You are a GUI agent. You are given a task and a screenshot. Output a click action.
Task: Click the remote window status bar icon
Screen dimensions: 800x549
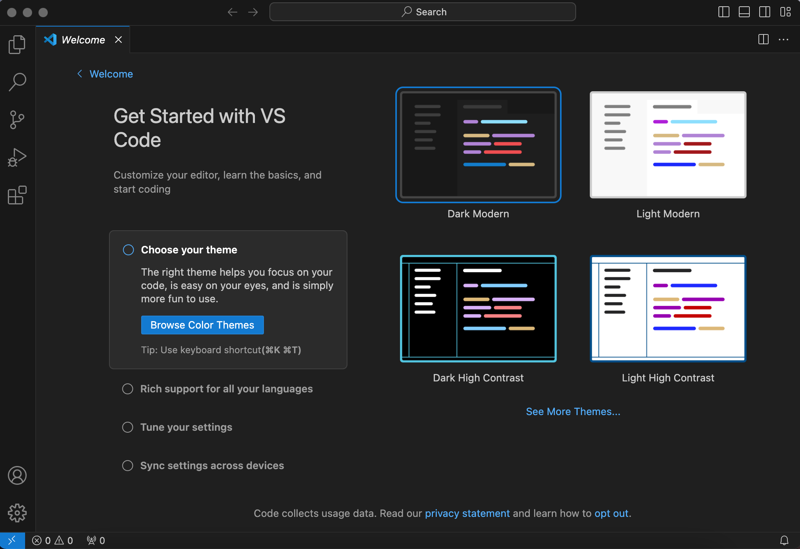(x=12, y=540)
